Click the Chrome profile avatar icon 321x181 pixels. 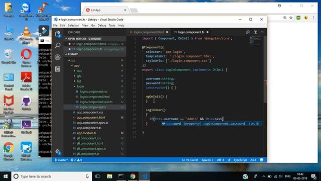pos(279,6)
